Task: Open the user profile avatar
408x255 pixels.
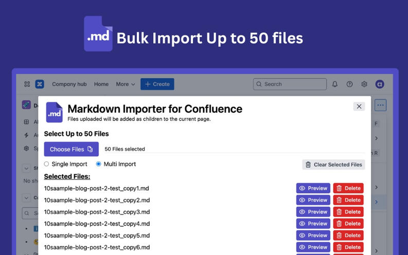Action: 380,84
